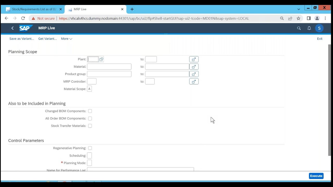The height and width of the screenshot is (187, 333).
Task: Click the Control Parameters heading
Action: click(x=26, y=141)
